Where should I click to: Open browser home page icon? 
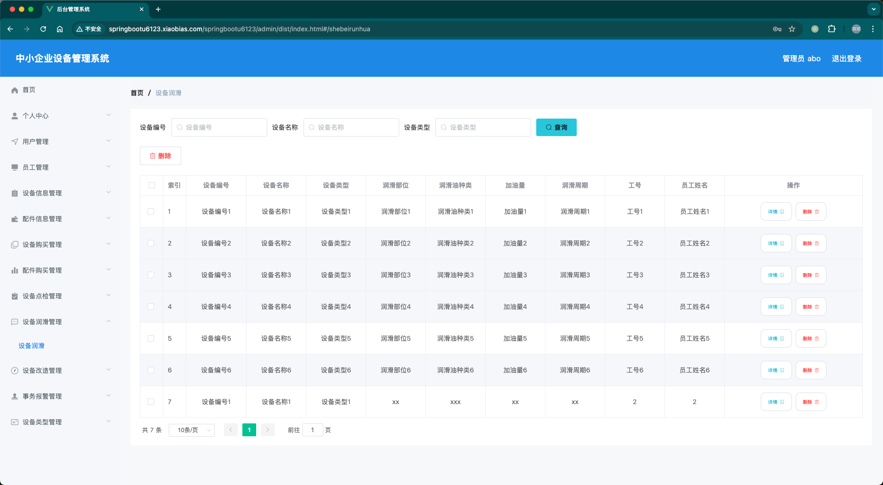60,29
